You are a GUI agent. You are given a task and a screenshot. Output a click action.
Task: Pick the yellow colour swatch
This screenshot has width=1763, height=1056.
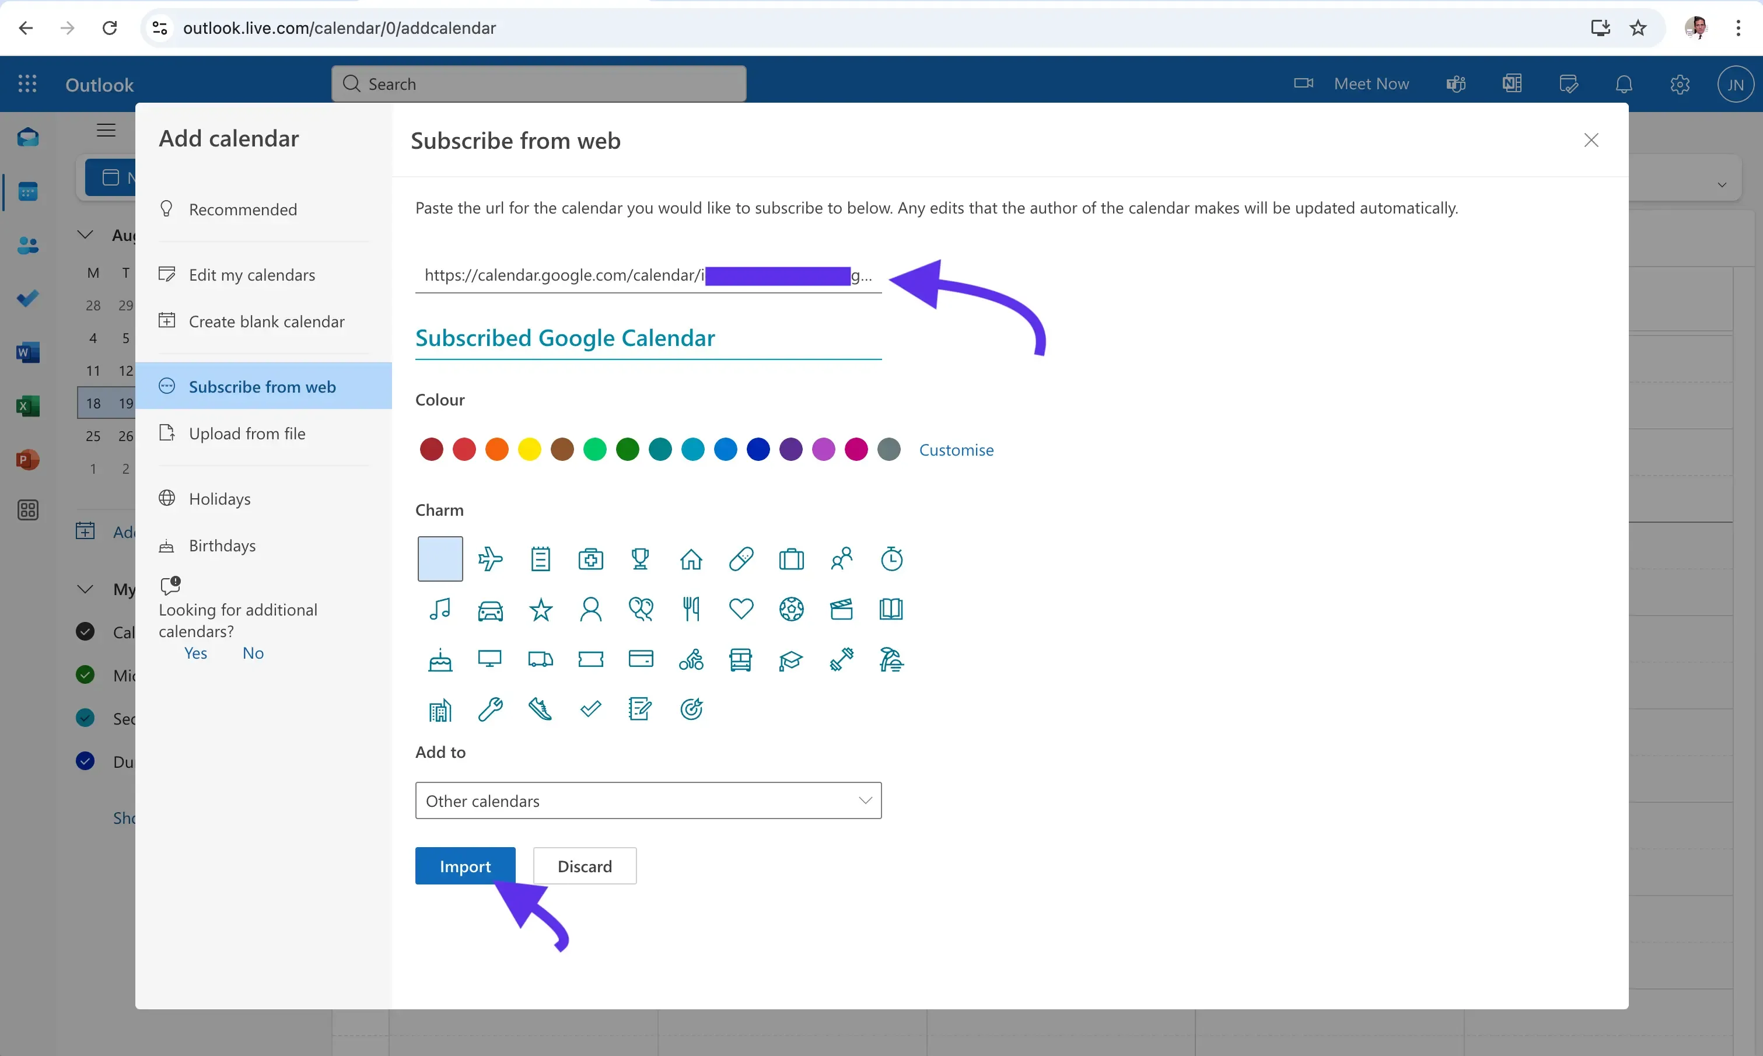tap(529, 449)
